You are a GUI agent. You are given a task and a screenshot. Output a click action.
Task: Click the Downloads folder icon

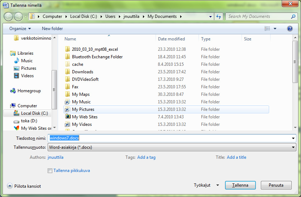pos(67,72)
